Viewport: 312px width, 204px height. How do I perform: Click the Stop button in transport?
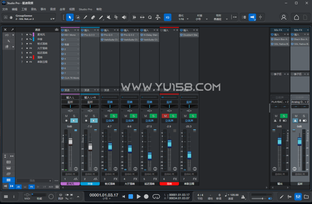point(131,196)
